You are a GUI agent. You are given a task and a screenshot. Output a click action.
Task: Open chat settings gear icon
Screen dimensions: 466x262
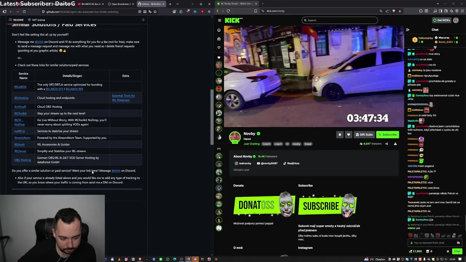448,251
